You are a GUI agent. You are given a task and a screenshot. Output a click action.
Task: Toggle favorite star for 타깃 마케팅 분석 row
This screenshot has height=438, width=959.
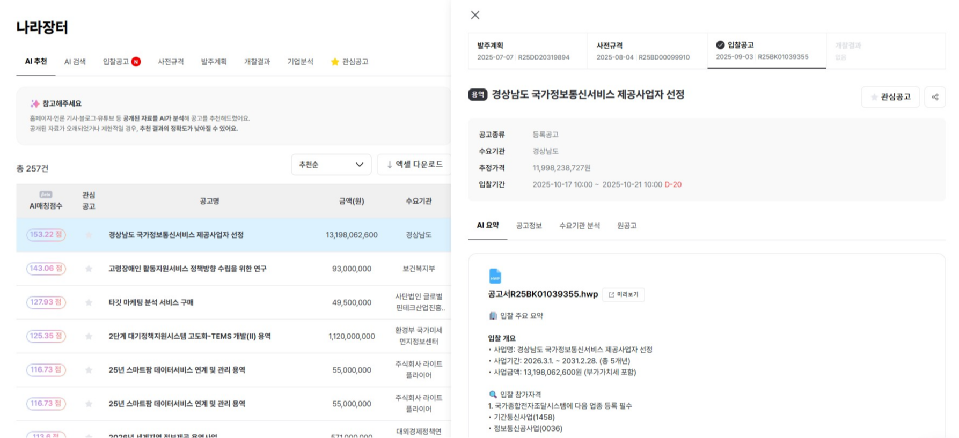click(89, 302)
